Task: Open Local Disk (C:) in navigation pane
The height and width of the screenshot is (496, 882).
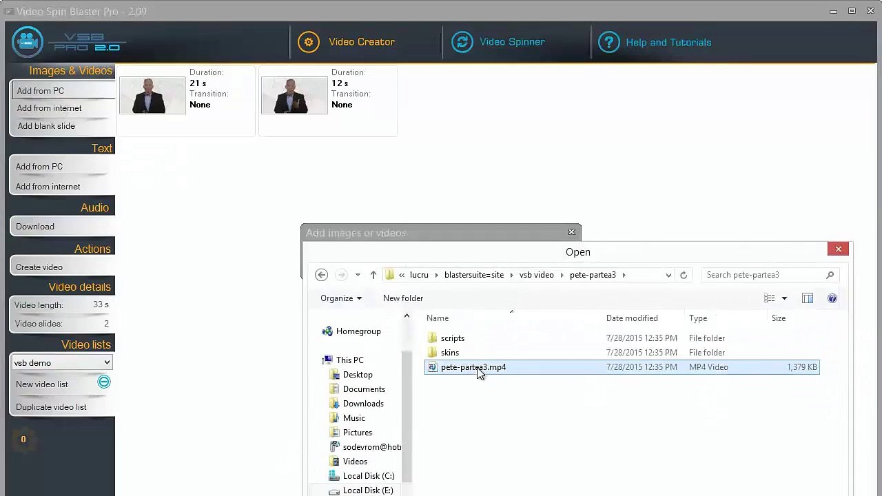Action: [369, 476]
